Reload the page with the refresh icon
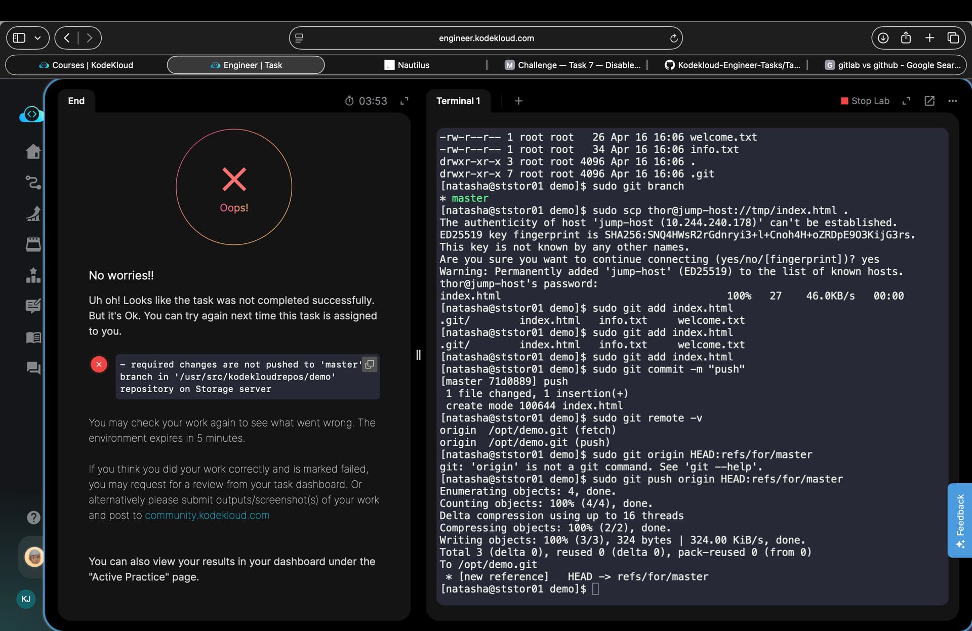972x631 pixels. (x=673, y=38)
